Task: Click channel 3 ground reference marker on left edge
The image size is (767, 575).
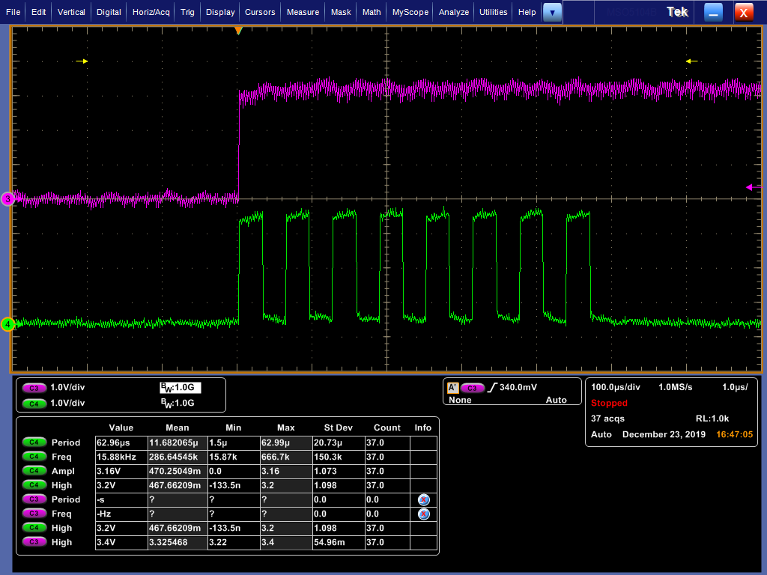Action: (8, 198)
